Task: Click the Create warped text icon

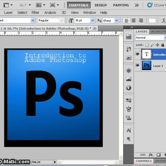Action: coord(164,21)
